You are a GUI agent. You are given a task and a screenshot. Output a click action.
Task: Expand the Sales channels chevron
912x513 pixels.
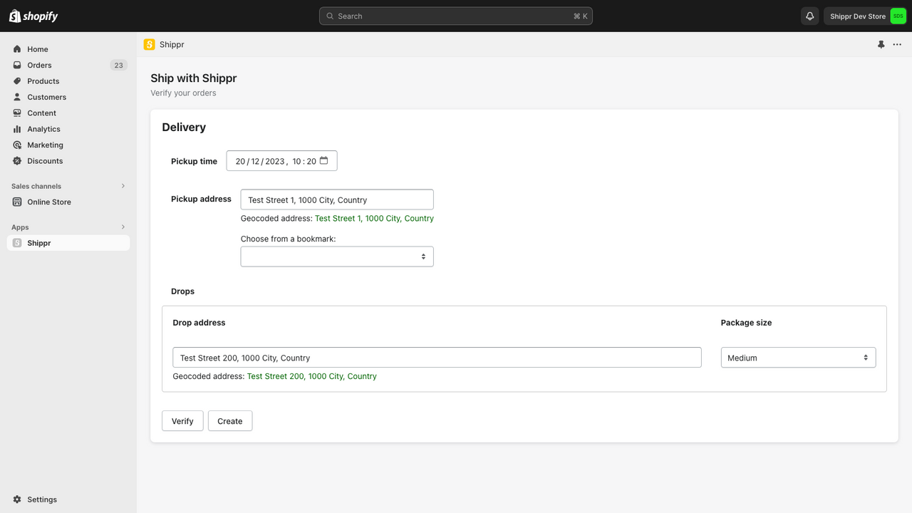tap(123, 186)
